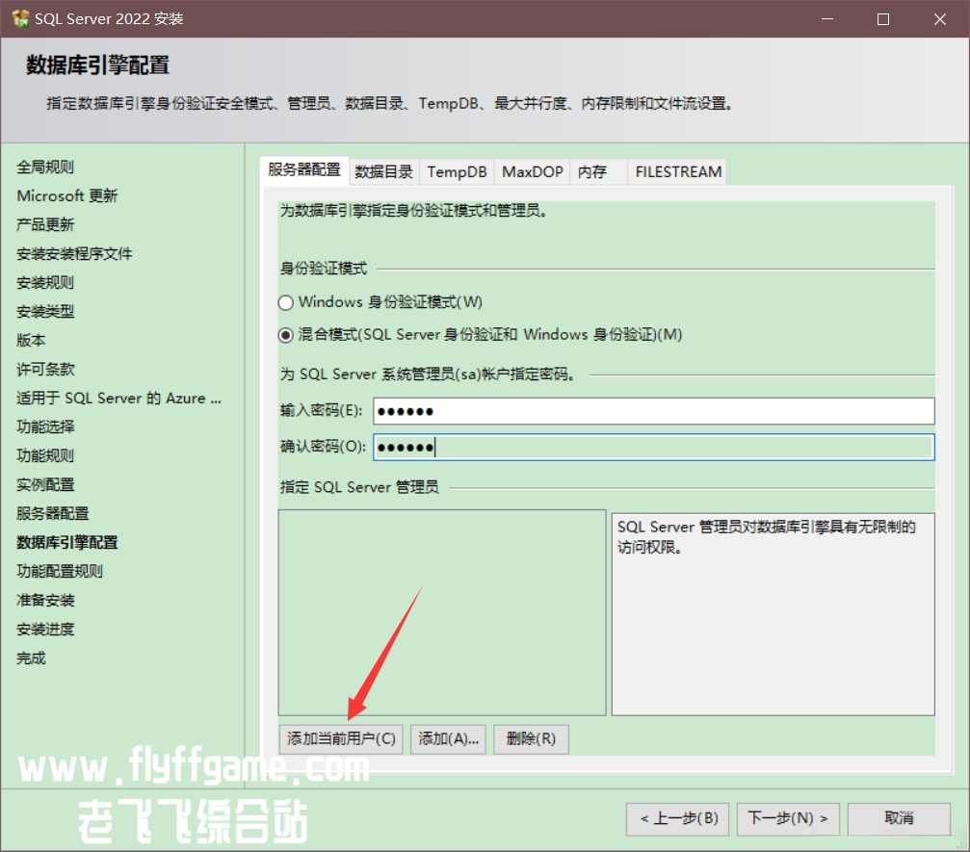Screen dimensions: 970x852
Task: Click the 安装规则 step
Action: pos(45,283)
